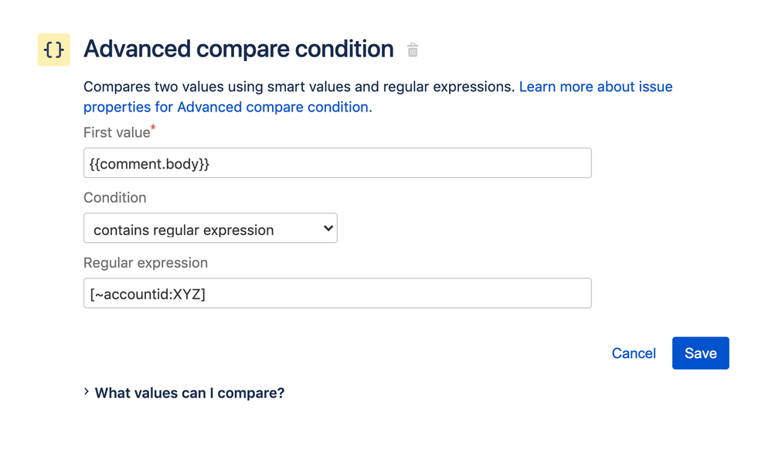This screenshot has height=464, width=772.
Task: Delete the condition using the trash icon
Action: pos(413,50)
